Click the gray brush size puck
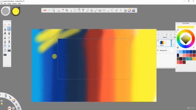The image size is (196, 110). tap(6, 11)
